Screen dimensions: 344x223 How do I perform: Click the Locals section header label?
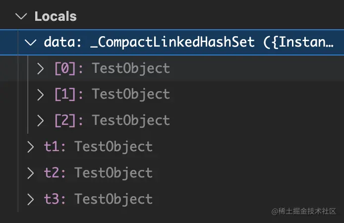point(55,16)
